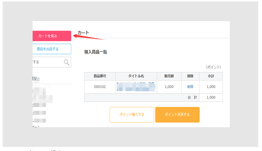262x151 pixels.
Task: Focus the sidebar search input field
Action: [x=46, y=62]
